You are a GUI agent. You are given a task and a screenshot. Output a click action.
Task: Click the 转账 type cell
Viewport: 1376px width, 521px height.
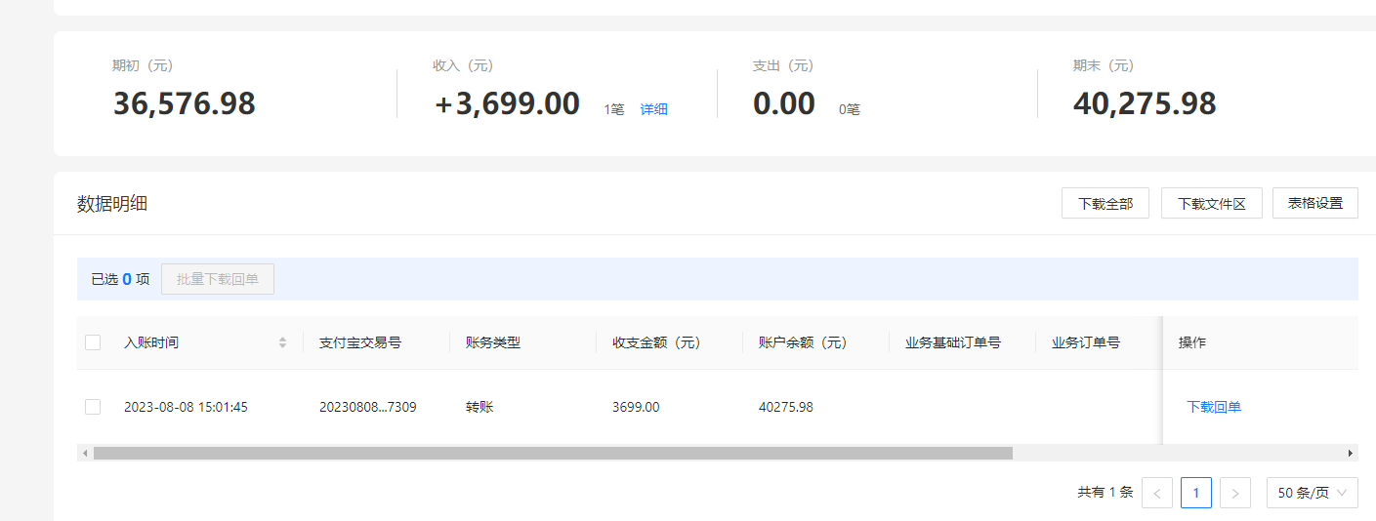(x=480, y=407)
